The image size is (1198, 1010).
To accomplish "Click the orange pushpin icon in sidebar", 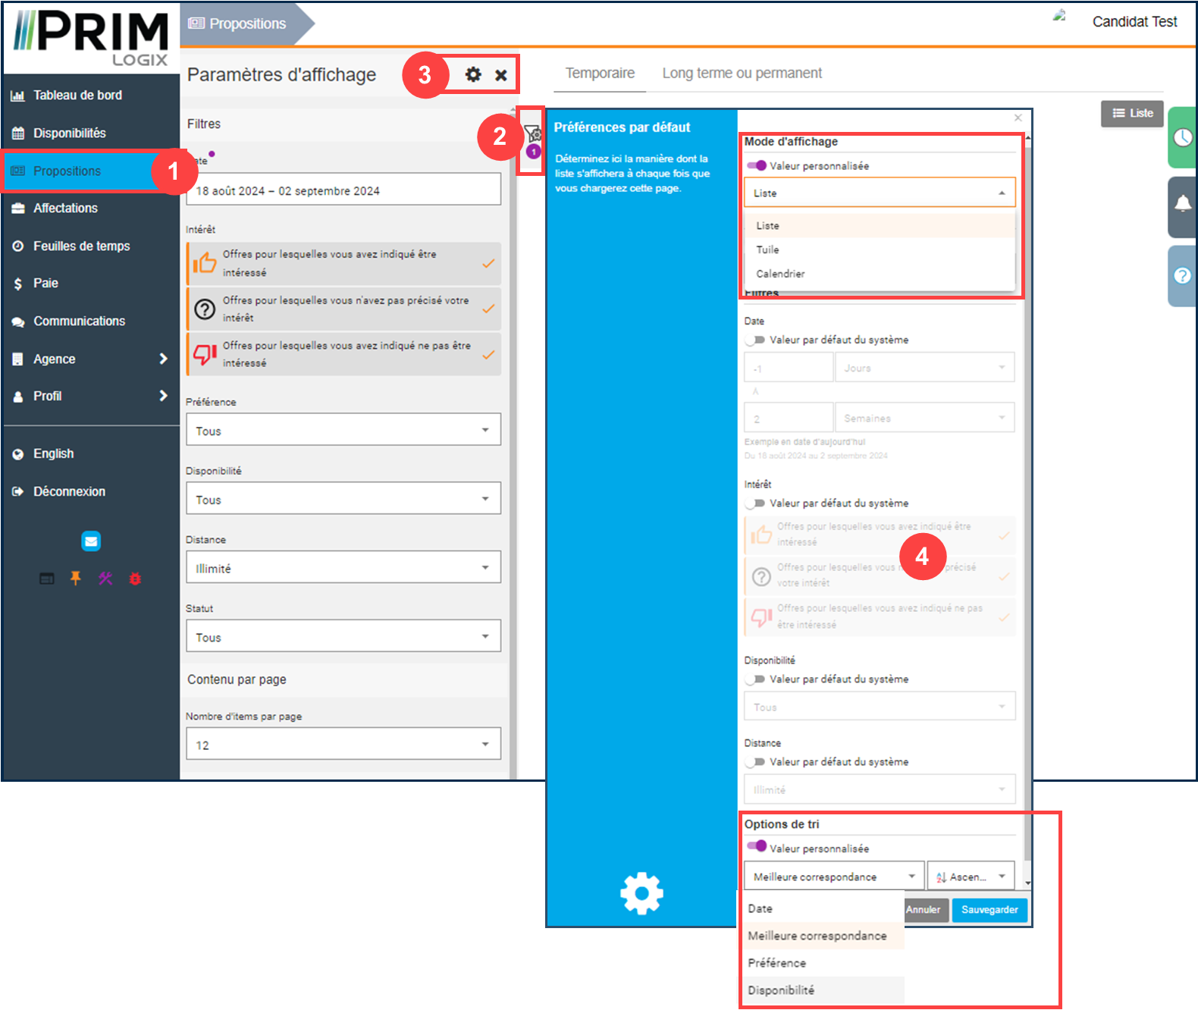I will point(76,579).
